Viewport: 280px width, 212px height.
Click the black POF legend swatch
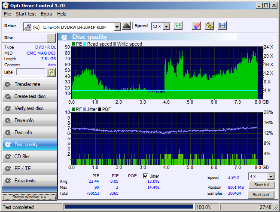point(100,109)
